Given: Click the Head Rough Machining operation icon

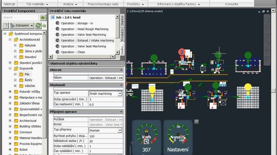Looking at the screenshot, I should tap(58, 29).
